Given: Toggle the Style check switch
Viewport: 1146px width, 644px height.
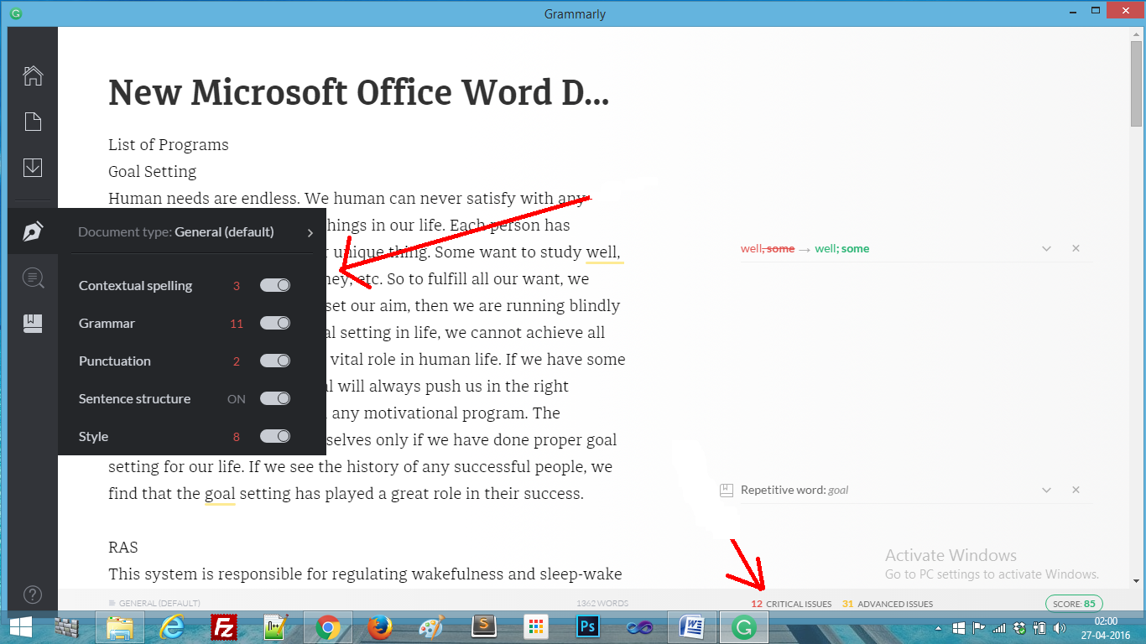Looking at the screenshot, I should click(x=275, y=436).
